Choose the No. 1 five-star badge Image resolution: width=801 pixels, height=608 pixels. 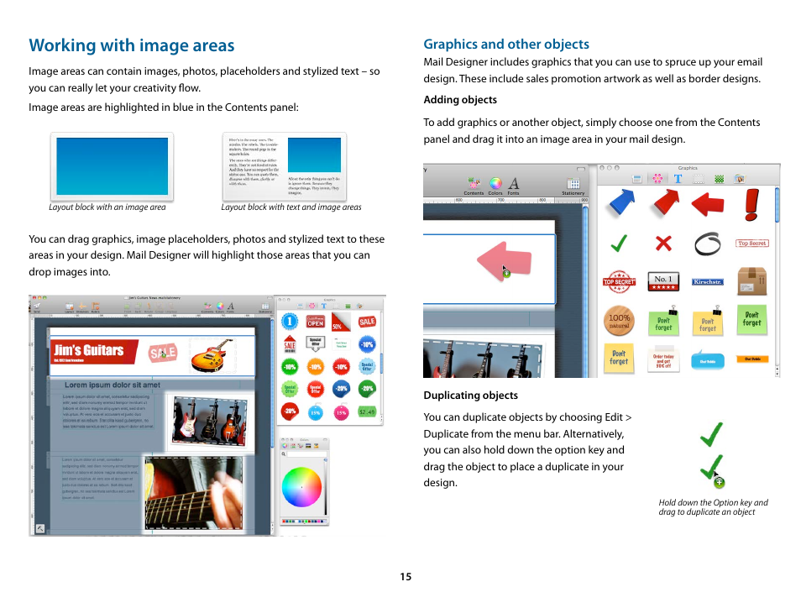tap(663, 281)
